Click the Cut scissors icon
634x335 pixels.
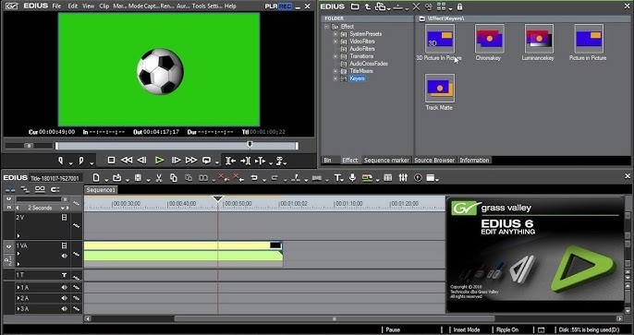pyautogui.click(x=159, y=177)
